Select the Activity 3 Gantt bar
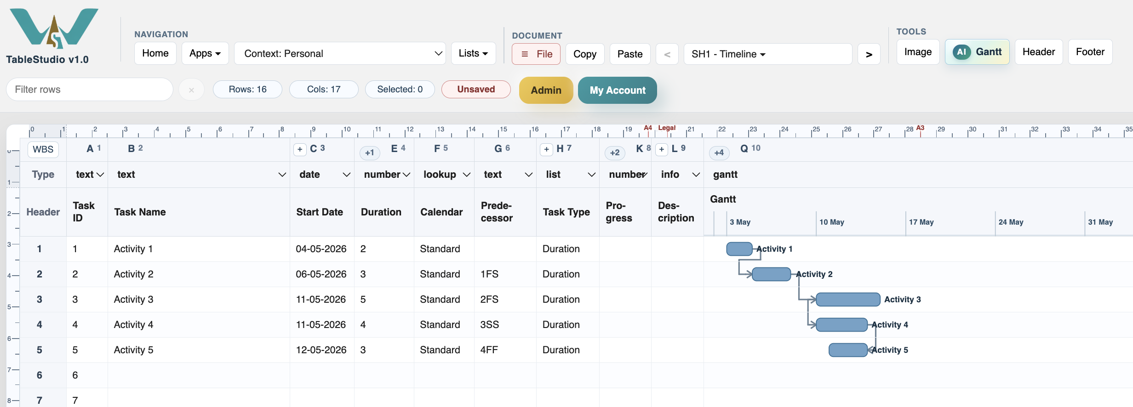1133x407 pixels. coord(848,300)
